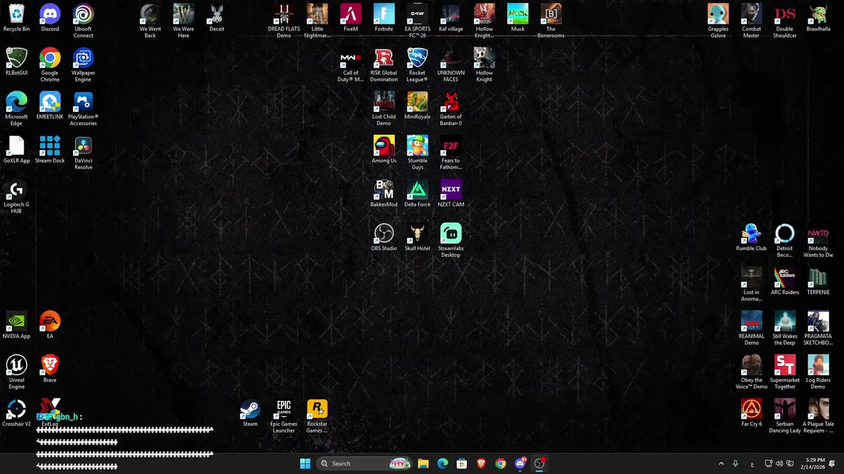Launch DaVinci Resolve shortcut
Screen dimensions: 844x474
pos(83,153)
